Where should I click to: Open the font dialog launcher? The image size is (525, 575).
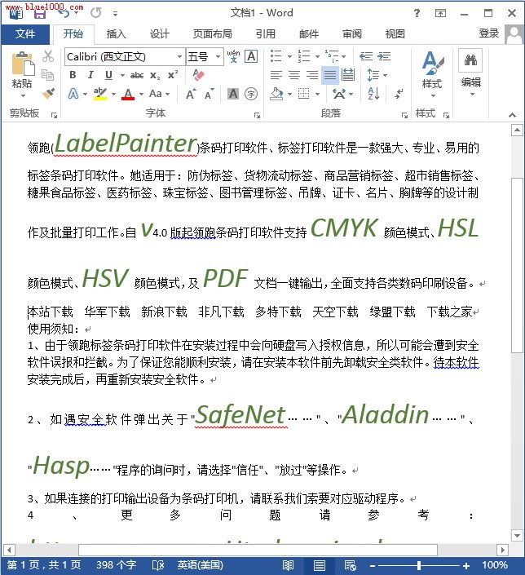pyautogui.click(x=257, y=115)
